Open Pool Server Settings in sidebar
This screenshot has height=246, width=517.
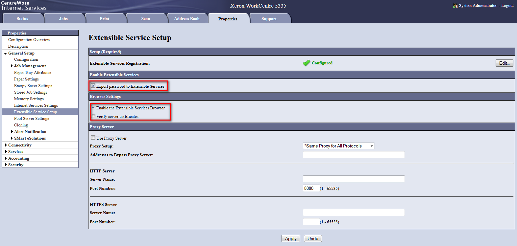coord(32,119)
